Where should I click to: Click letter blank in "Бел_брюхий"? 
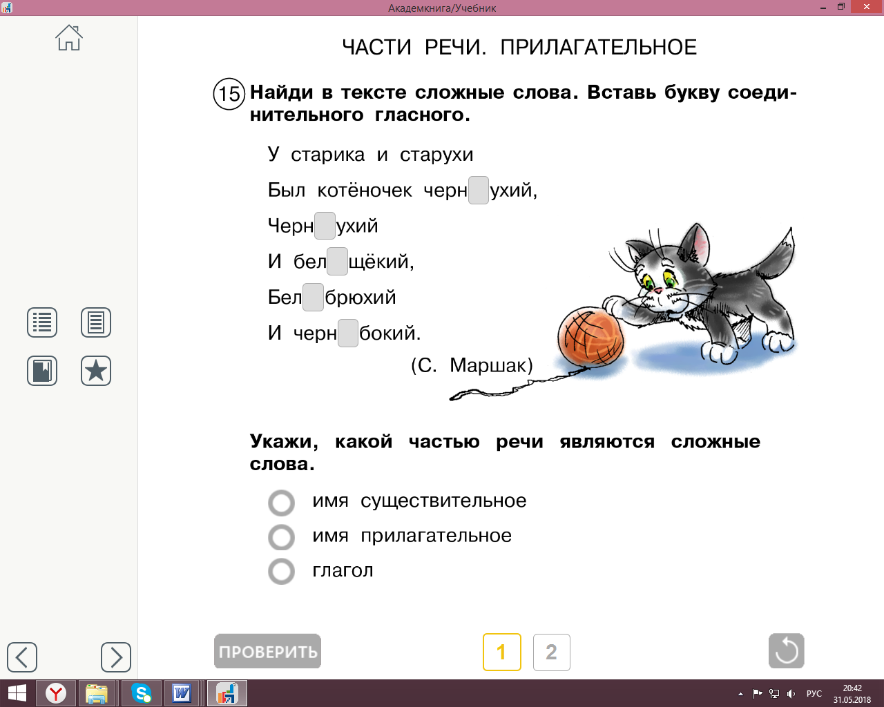(314, 298)
